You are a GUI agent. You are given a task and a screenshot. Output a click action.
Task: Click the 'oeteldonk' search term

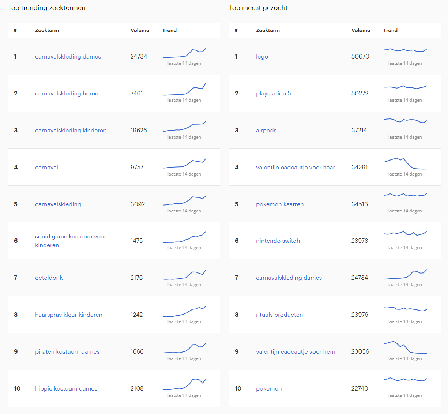click(49, 278)
